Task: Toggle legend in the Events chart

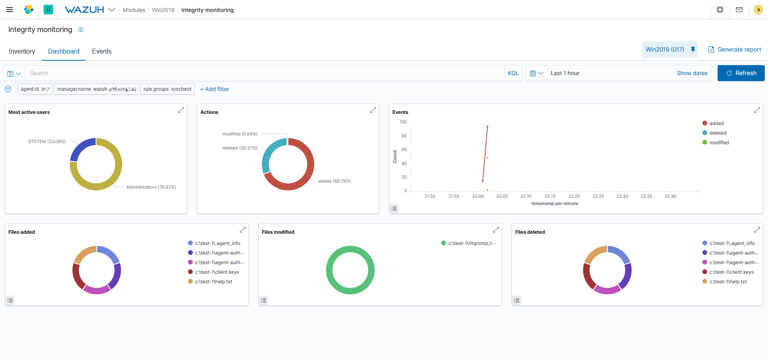Action: pos(394,209)
